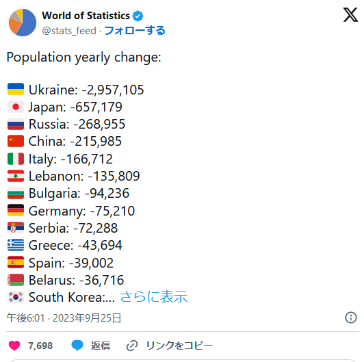Open the tweet info circle icon
The image size is (364, 362).
coord(351,318)
